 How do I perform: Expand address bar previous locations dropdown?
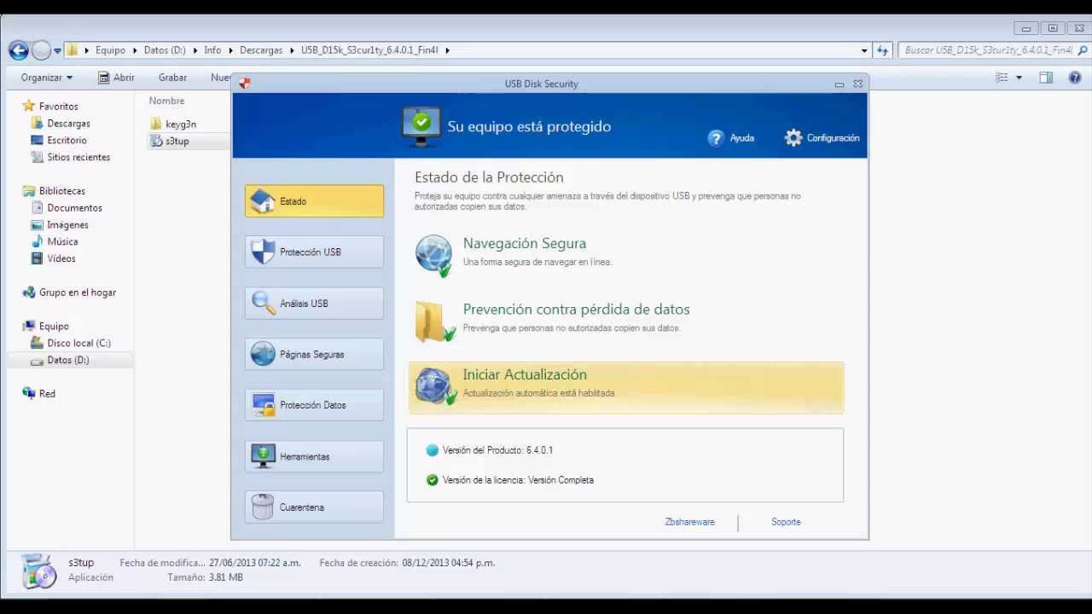[x=863, y=50]
